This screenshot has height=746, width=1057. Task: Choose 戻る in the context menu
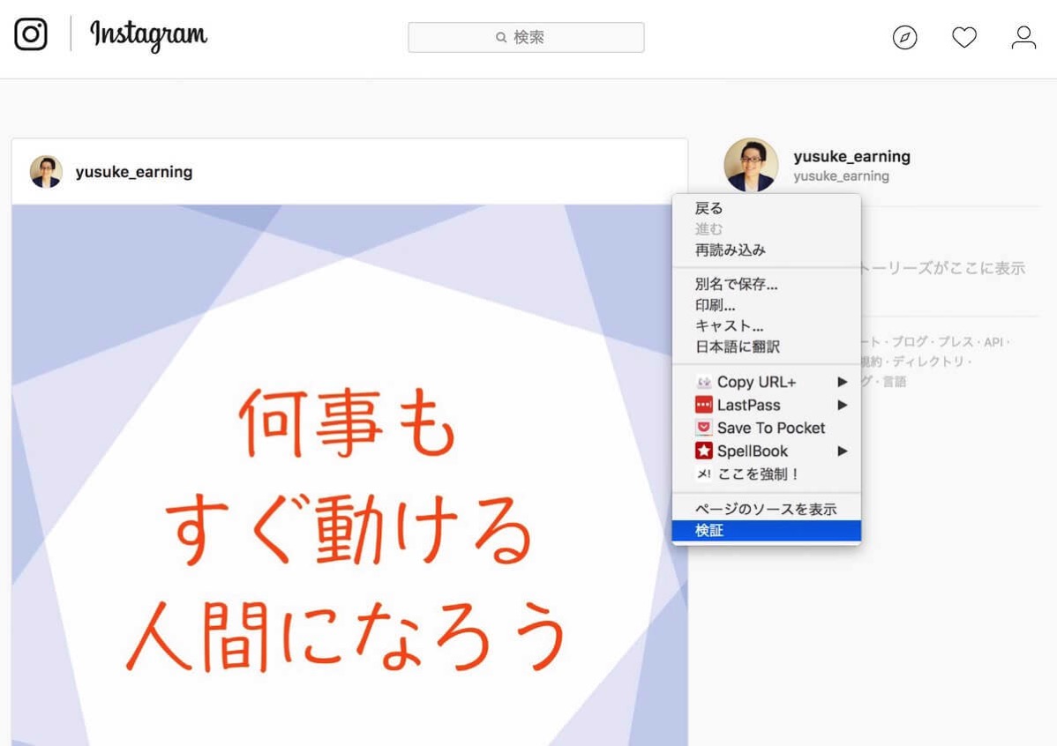pos(767,208)
